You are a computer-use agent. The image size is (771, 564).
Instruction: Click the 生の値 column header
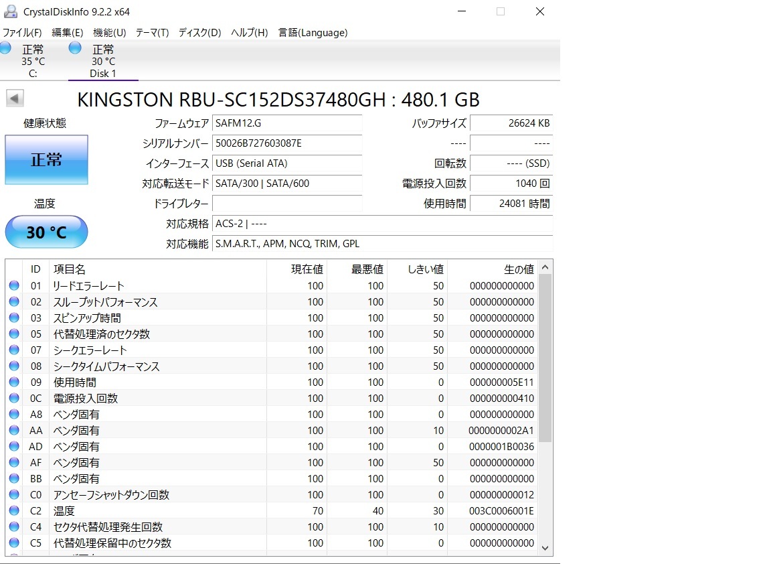point(493,269)
